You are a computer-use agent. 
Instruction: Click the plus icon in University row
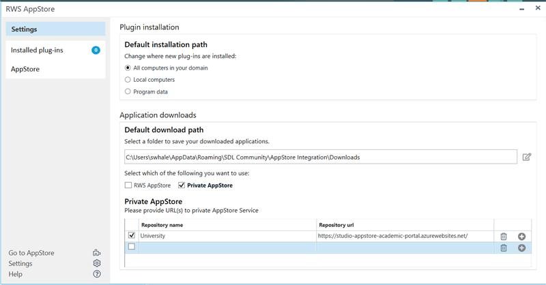point(521,237)
